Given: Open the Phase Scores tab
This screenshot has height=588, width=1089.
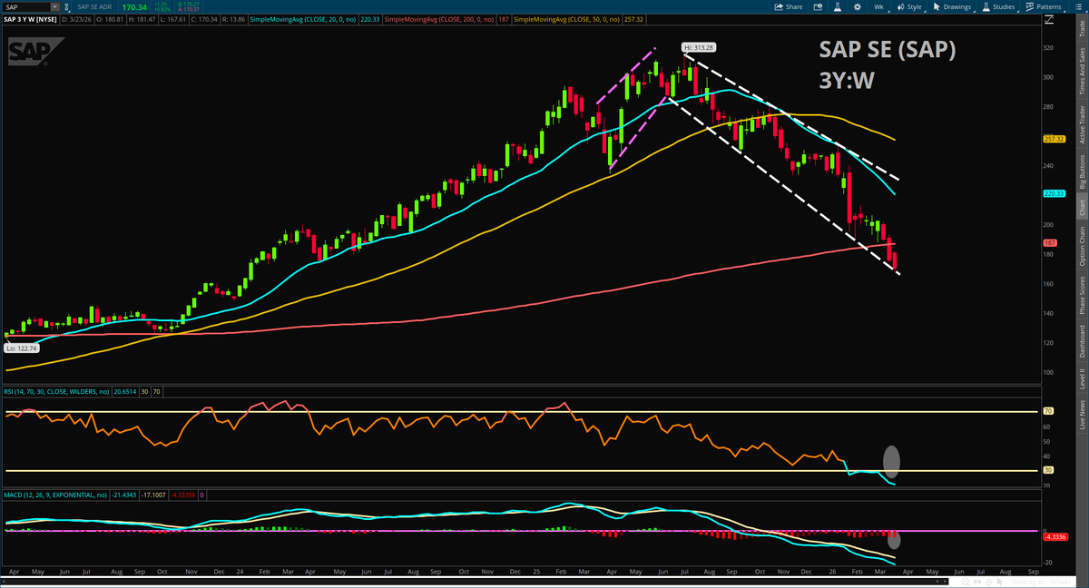Looking at the screenshot, I should (x=1081, y=295).
